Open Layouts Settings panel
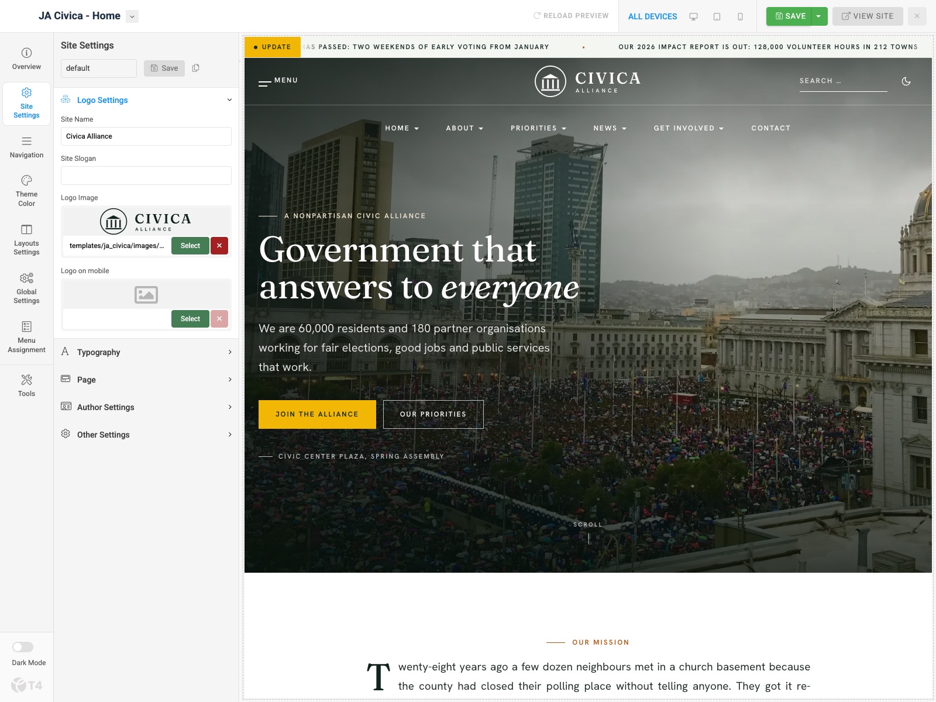Image resolution: width=936 pixels, height=702 pixels. (26, 240)
